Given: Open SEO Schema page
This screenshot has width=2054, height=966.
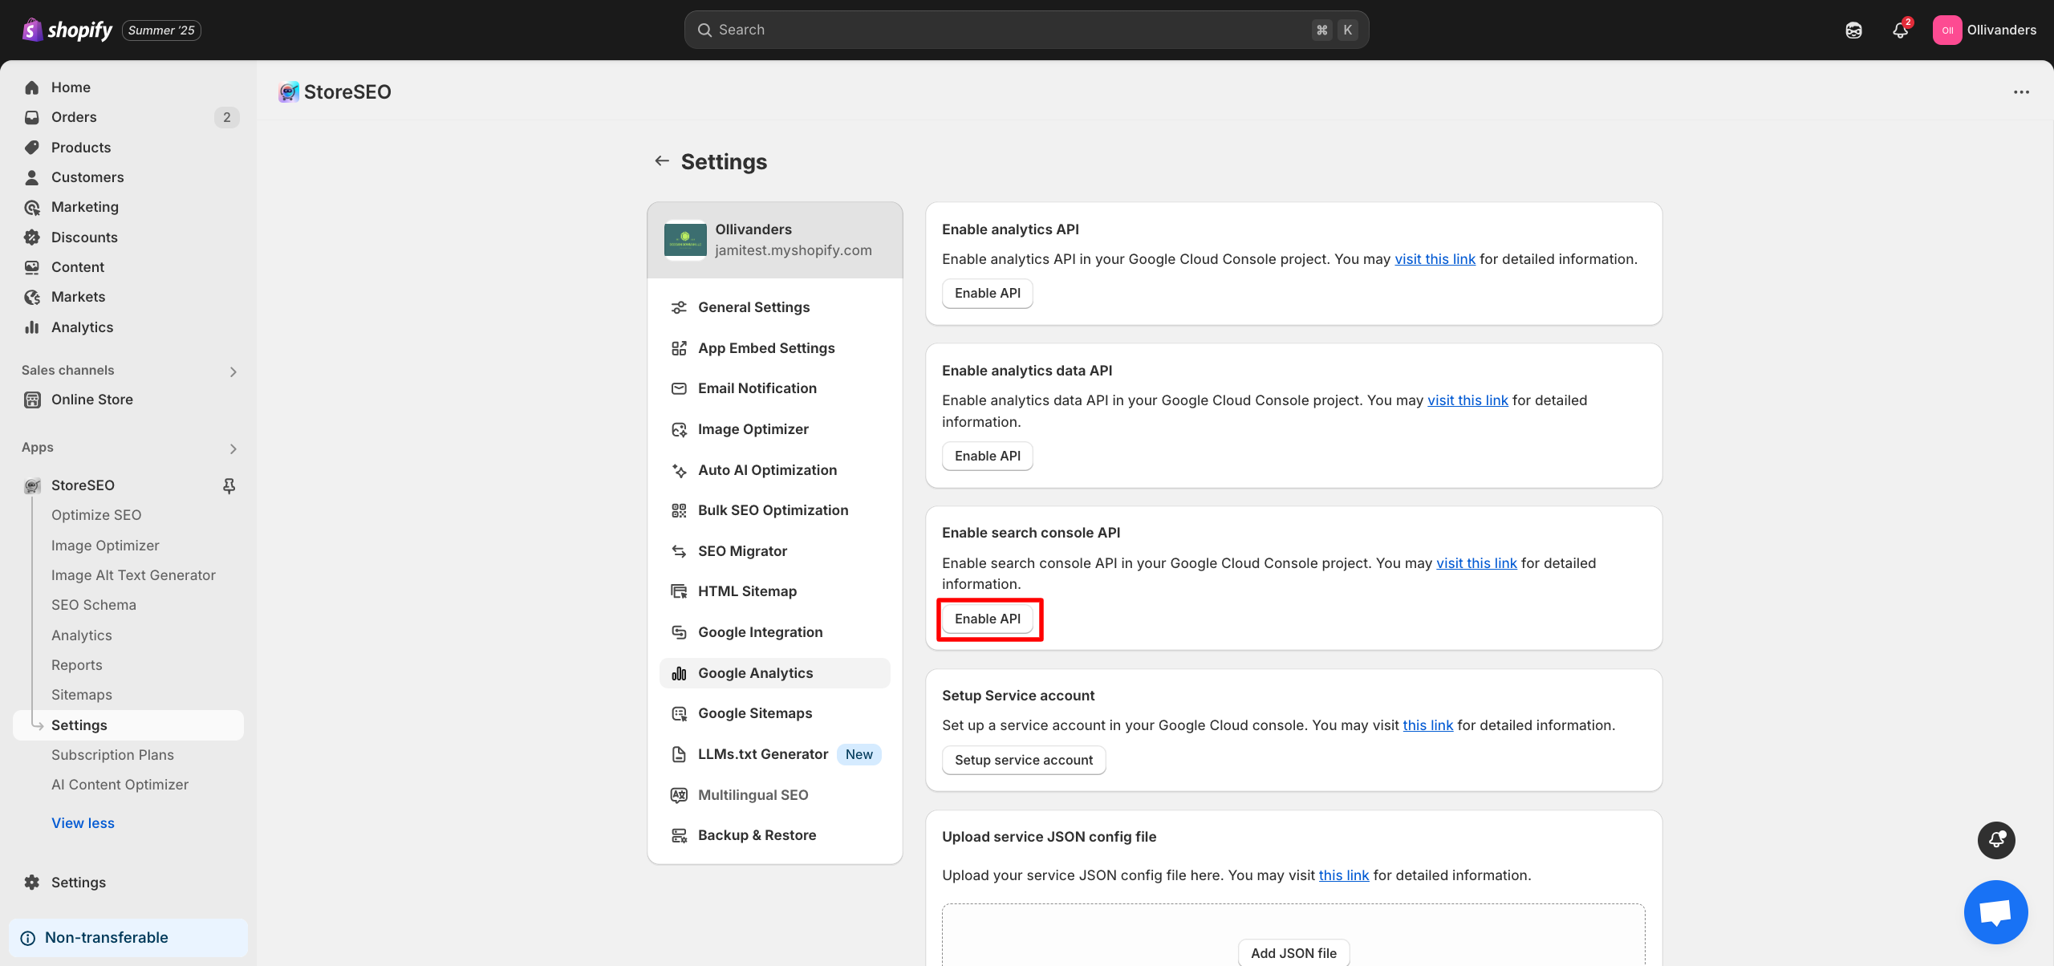Looking at the screenshot, I should pos(94,605).
